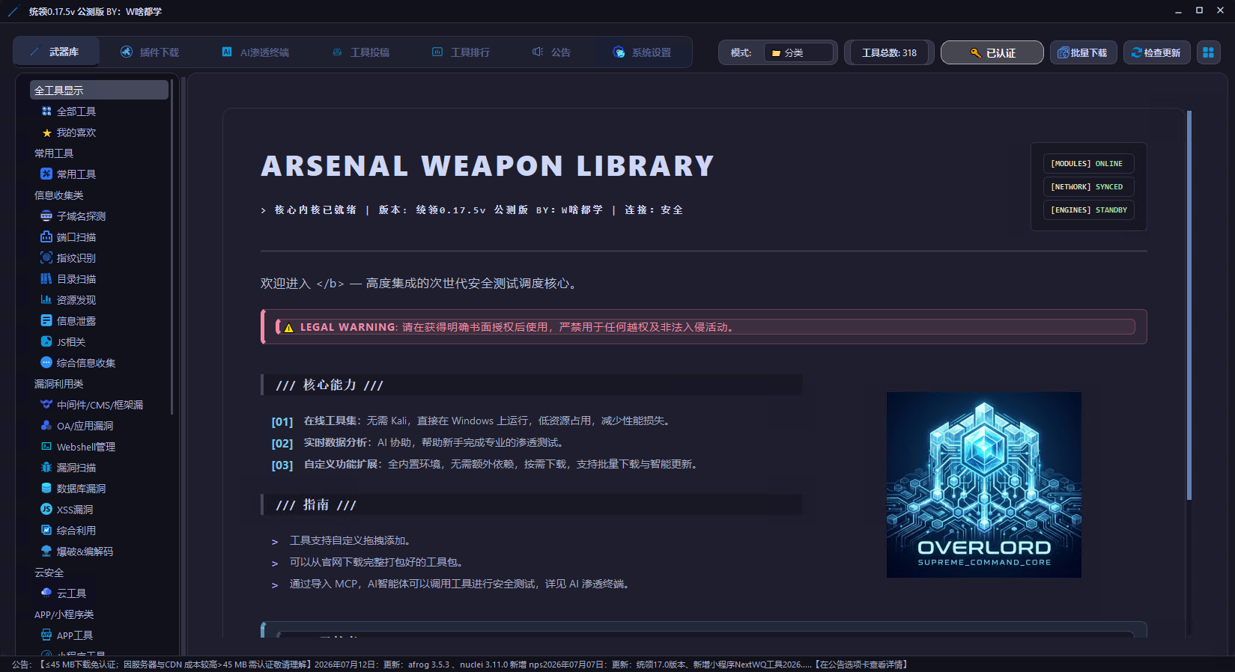The width and height of the screenshot is (1235, 672).
Task: Click the 已认证 button
Action: pyautogui.click(x=992, y=53)
